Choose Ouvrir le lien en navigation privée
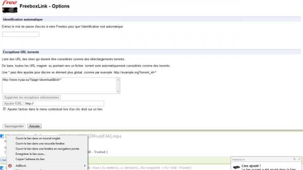 47,148
